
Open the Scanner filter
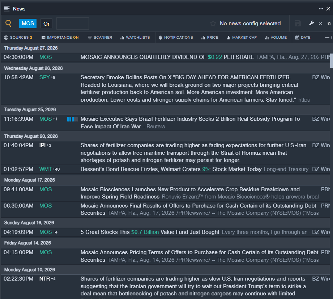point(99,37)
